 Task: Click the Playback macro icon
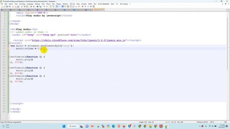[88, 6]
